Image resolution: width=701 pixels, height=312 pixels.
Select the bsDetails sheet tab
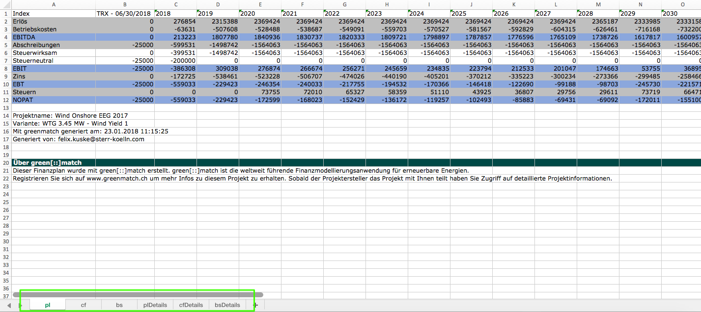coord(227,305)
